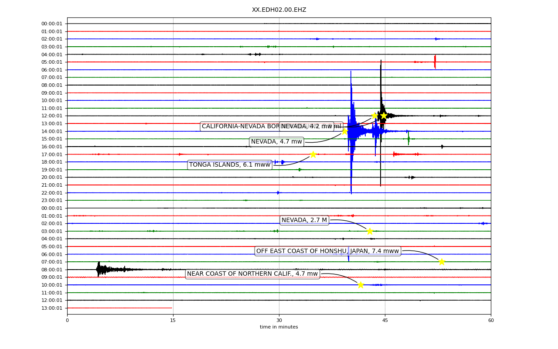Select the star marking Honshu Japan 7.4 quake
The width and height of the screenshot is (558, 349).
[x=442, y=262]
